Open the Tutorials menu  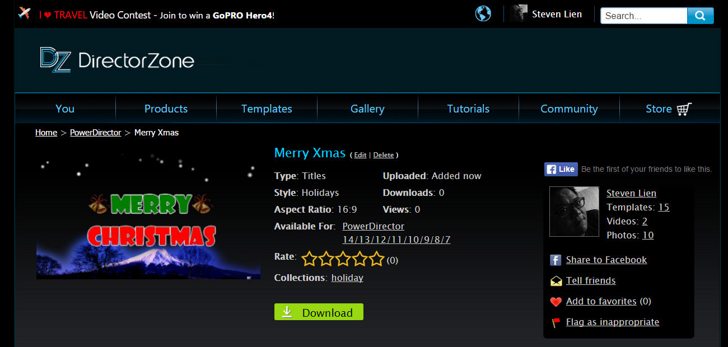468,109
